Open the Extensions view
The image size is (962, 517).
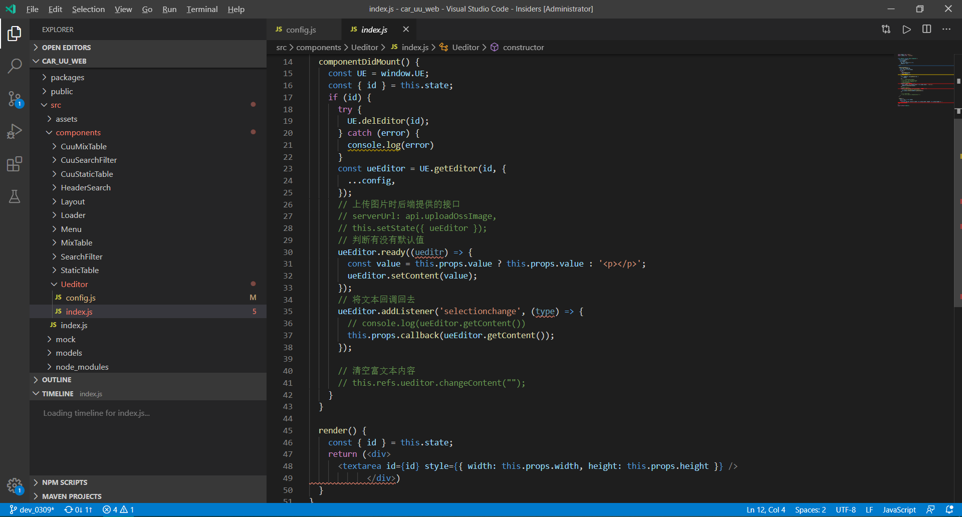coord(15,164)
